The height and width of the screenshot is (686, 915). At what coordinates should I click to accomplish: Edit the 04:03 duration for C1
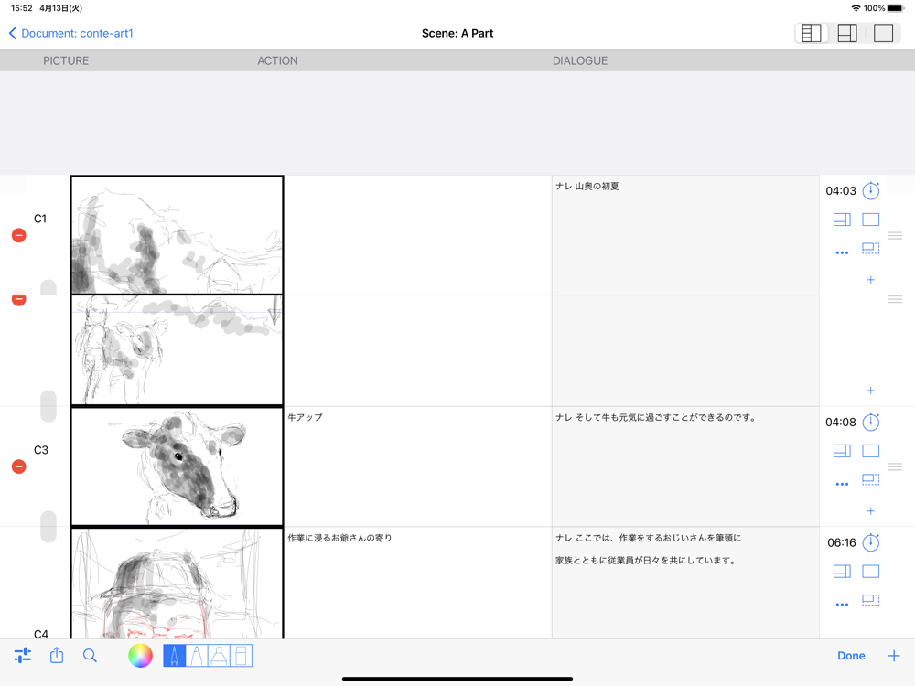841,191
